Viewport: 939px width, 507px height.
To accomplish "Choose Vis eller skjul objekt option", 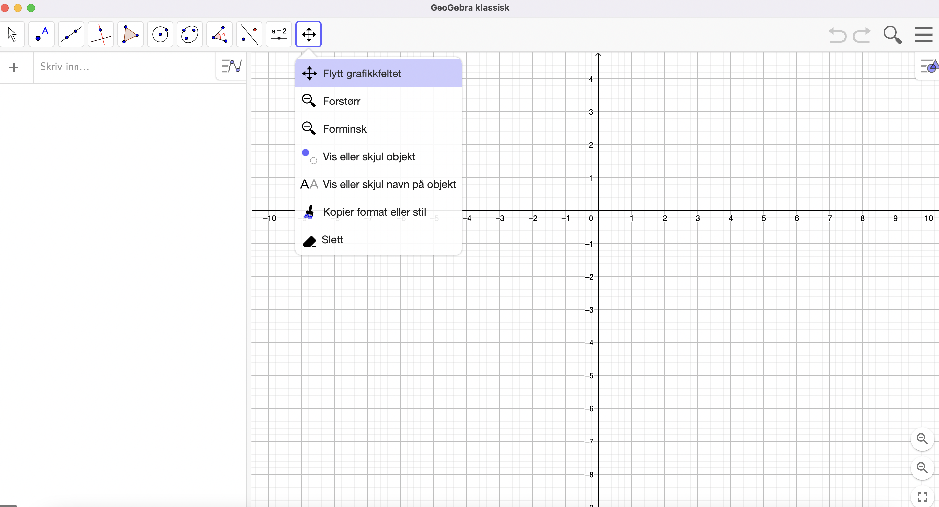I will coord(369,157).
